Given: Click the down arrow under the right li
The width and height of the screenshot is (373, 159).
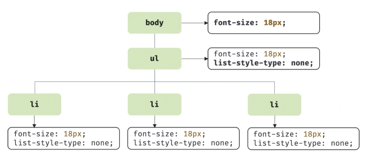Looking at the screenshot, I should [x=274, y=121].
